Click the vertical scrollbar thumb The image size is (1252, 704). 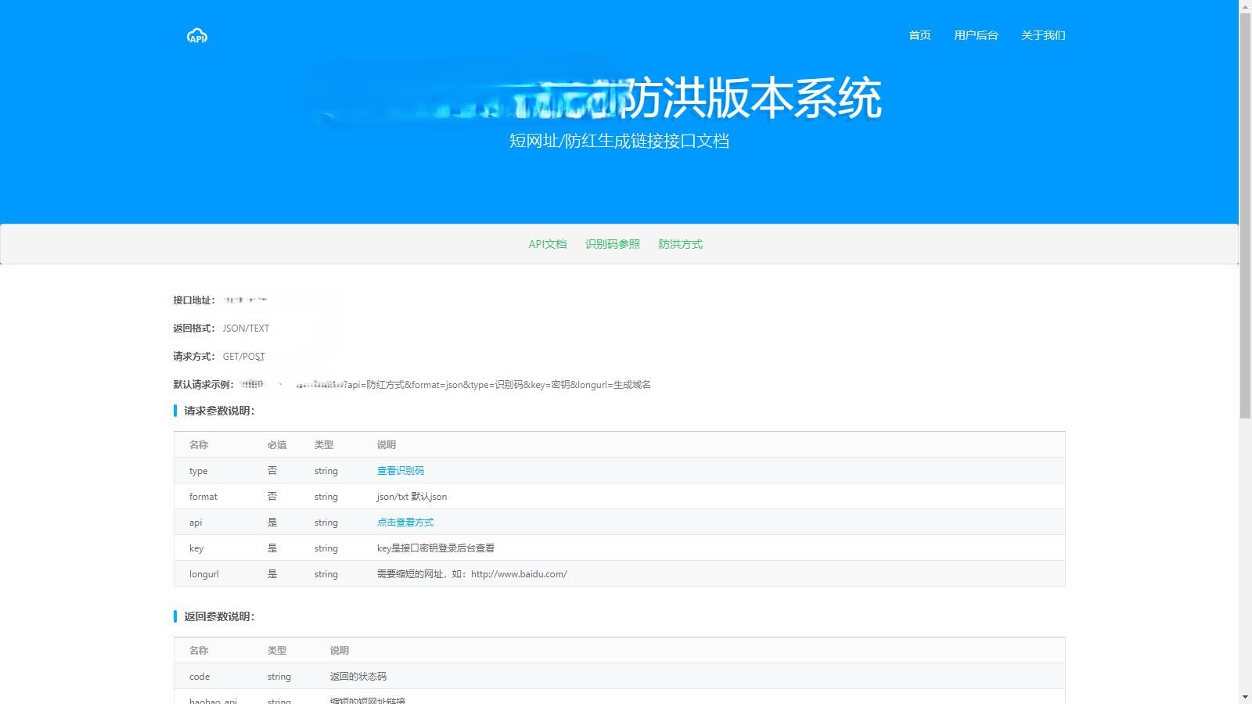pyautogui.click(x=1245, y=215)
